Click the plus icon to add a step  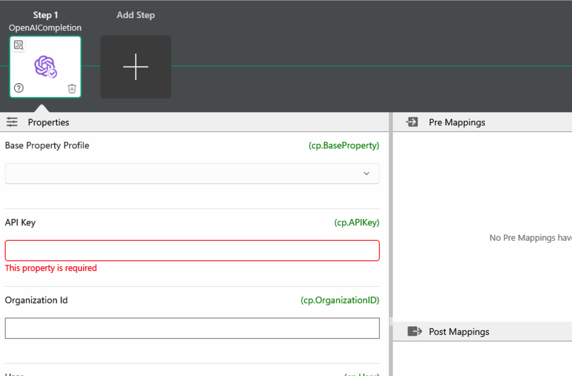point(135,67)
